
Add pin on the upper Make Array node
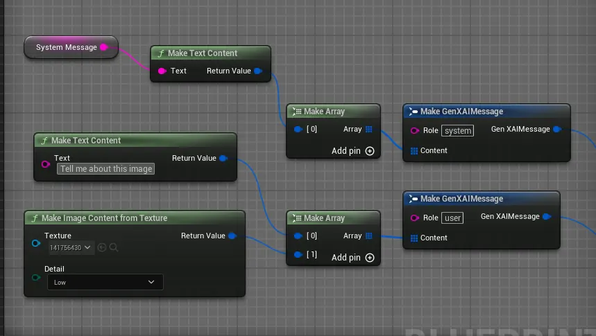352,151
